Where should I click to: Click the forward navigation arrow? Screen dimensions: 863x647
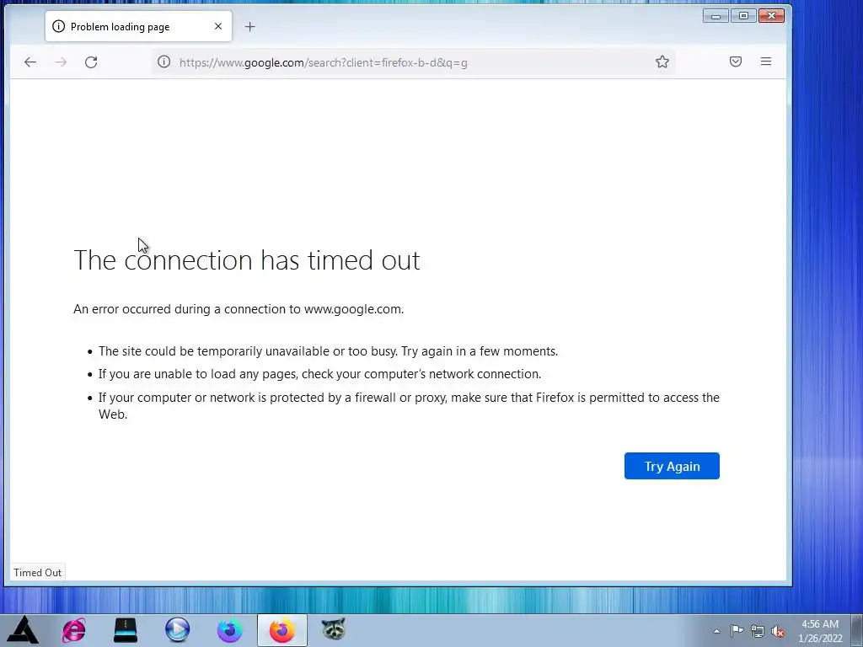coord(61,62)
